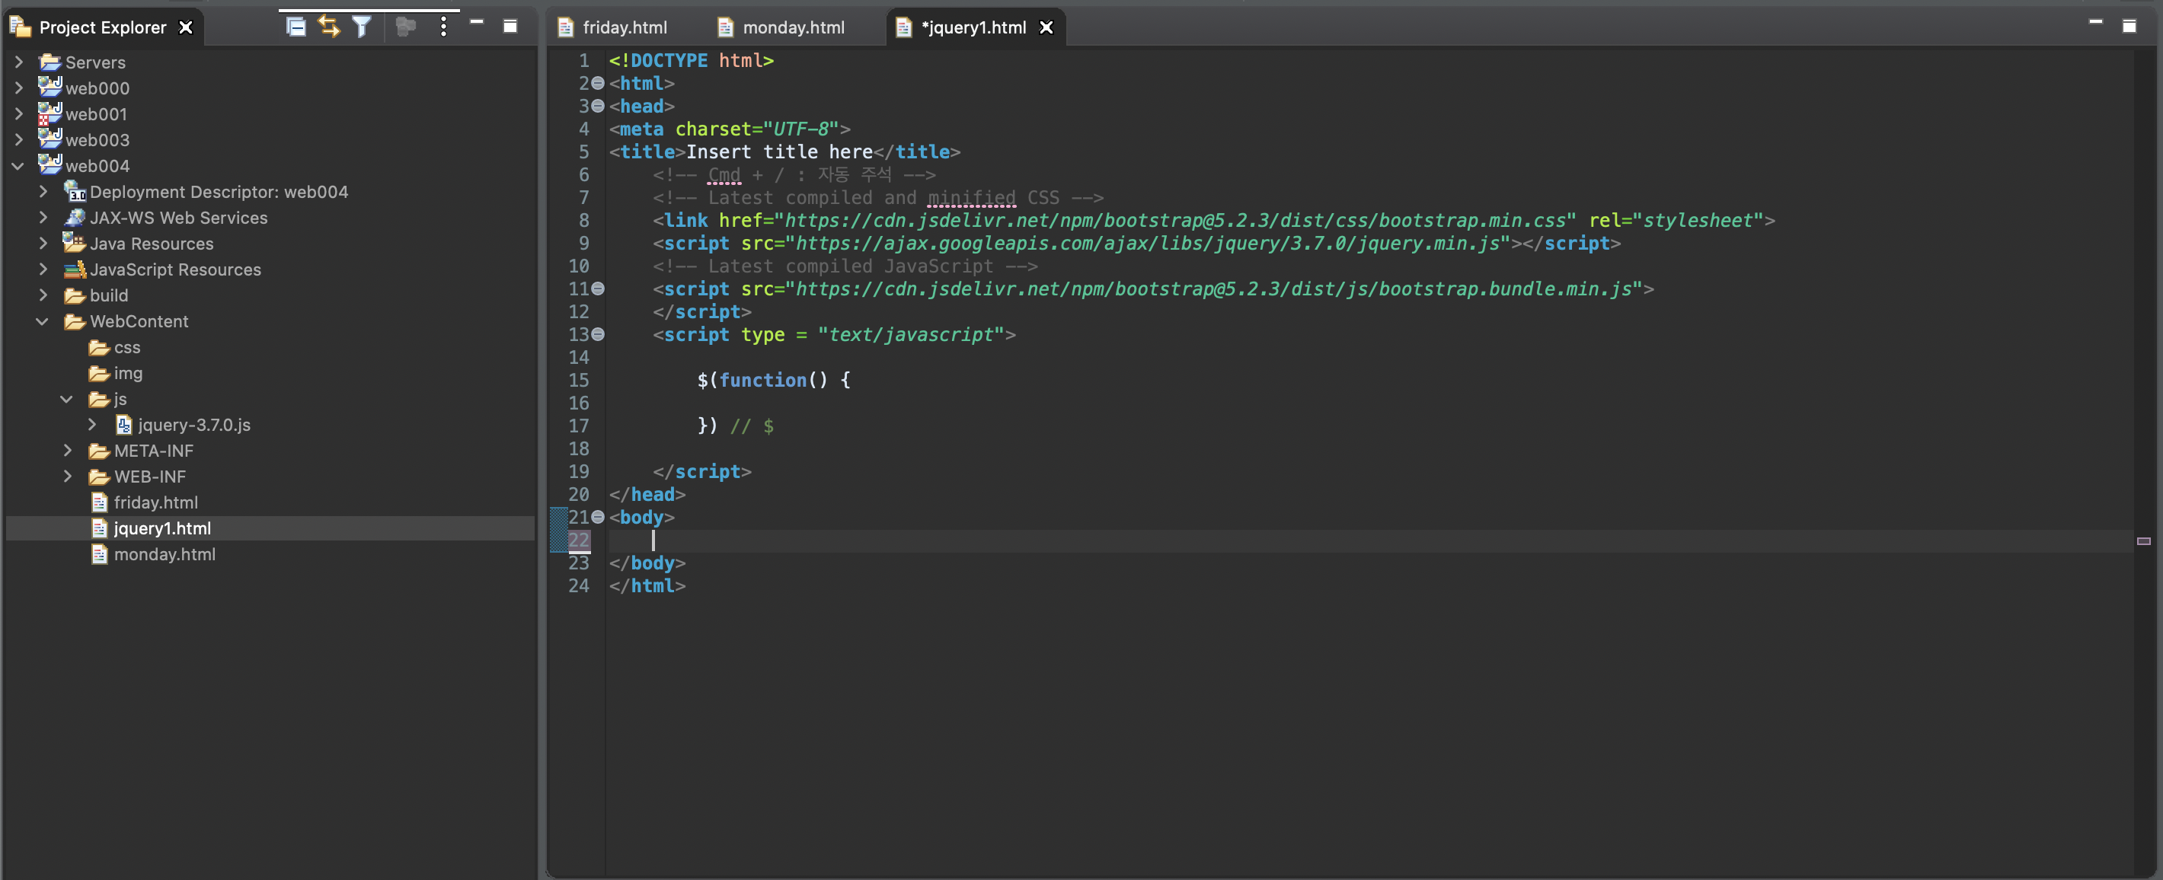Open the css folder in WebContent
2163x880 pixels.
click(126, 347)
